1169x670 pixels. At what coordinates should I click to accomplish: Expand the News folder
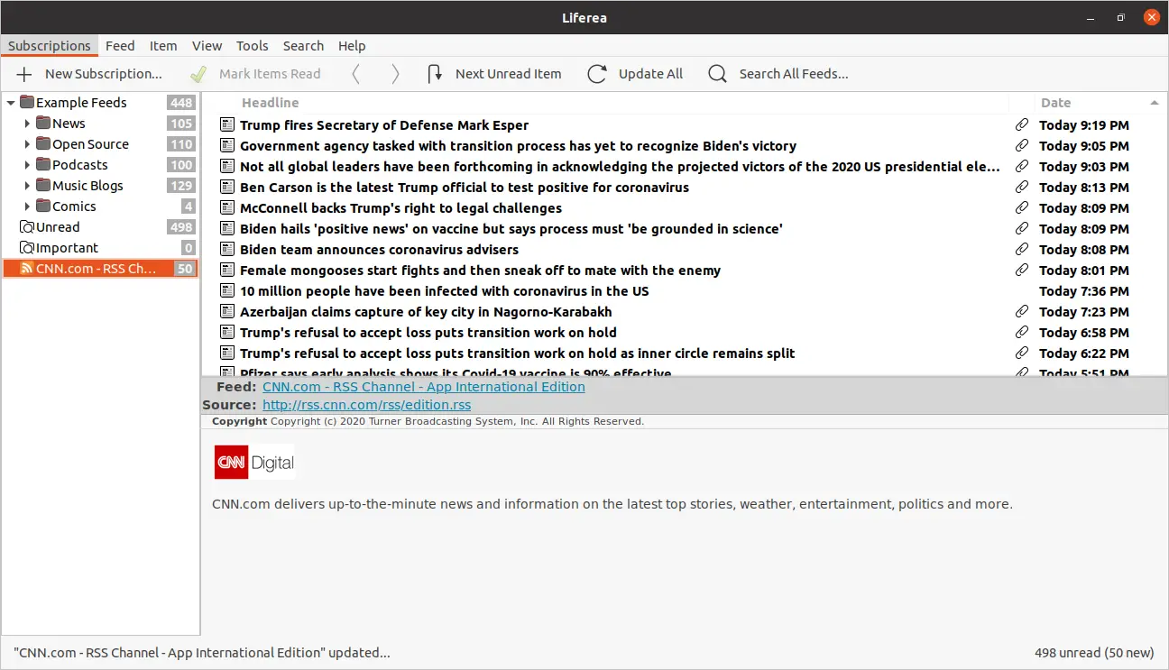coord(27,124)
